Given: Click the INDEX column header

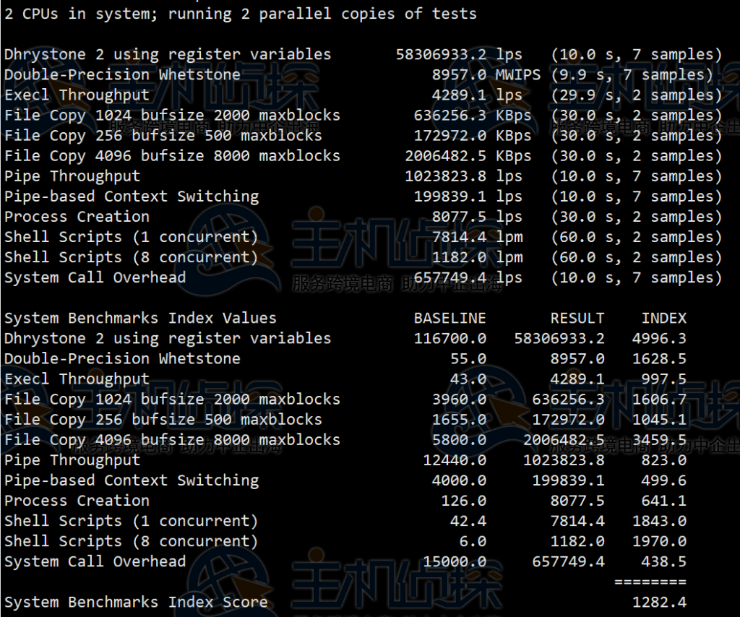Looking at the screenshot, I should (x=664, y=317).
